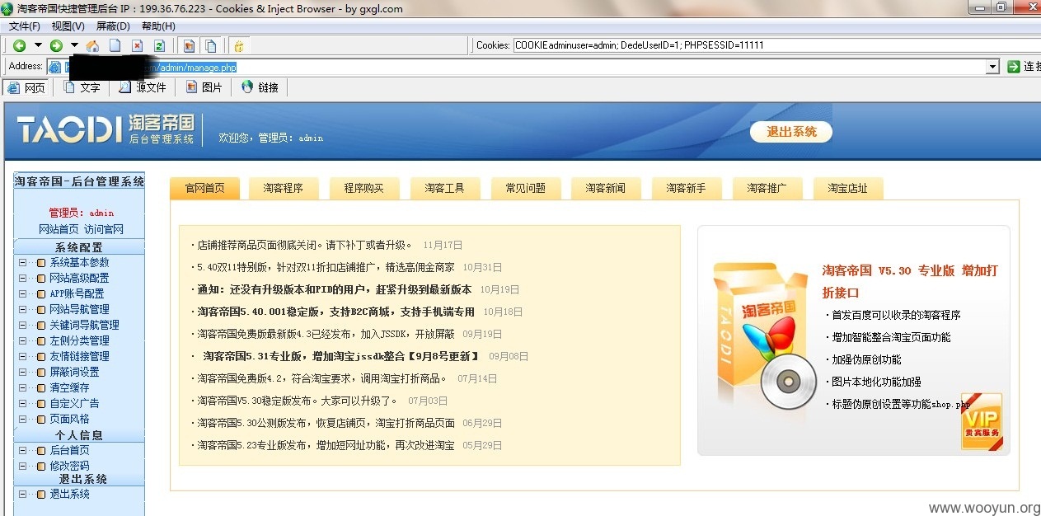This screenshot has height=516, width=1041.
Task: Switch to the 源文件 view tab
Action: point(143,87)
